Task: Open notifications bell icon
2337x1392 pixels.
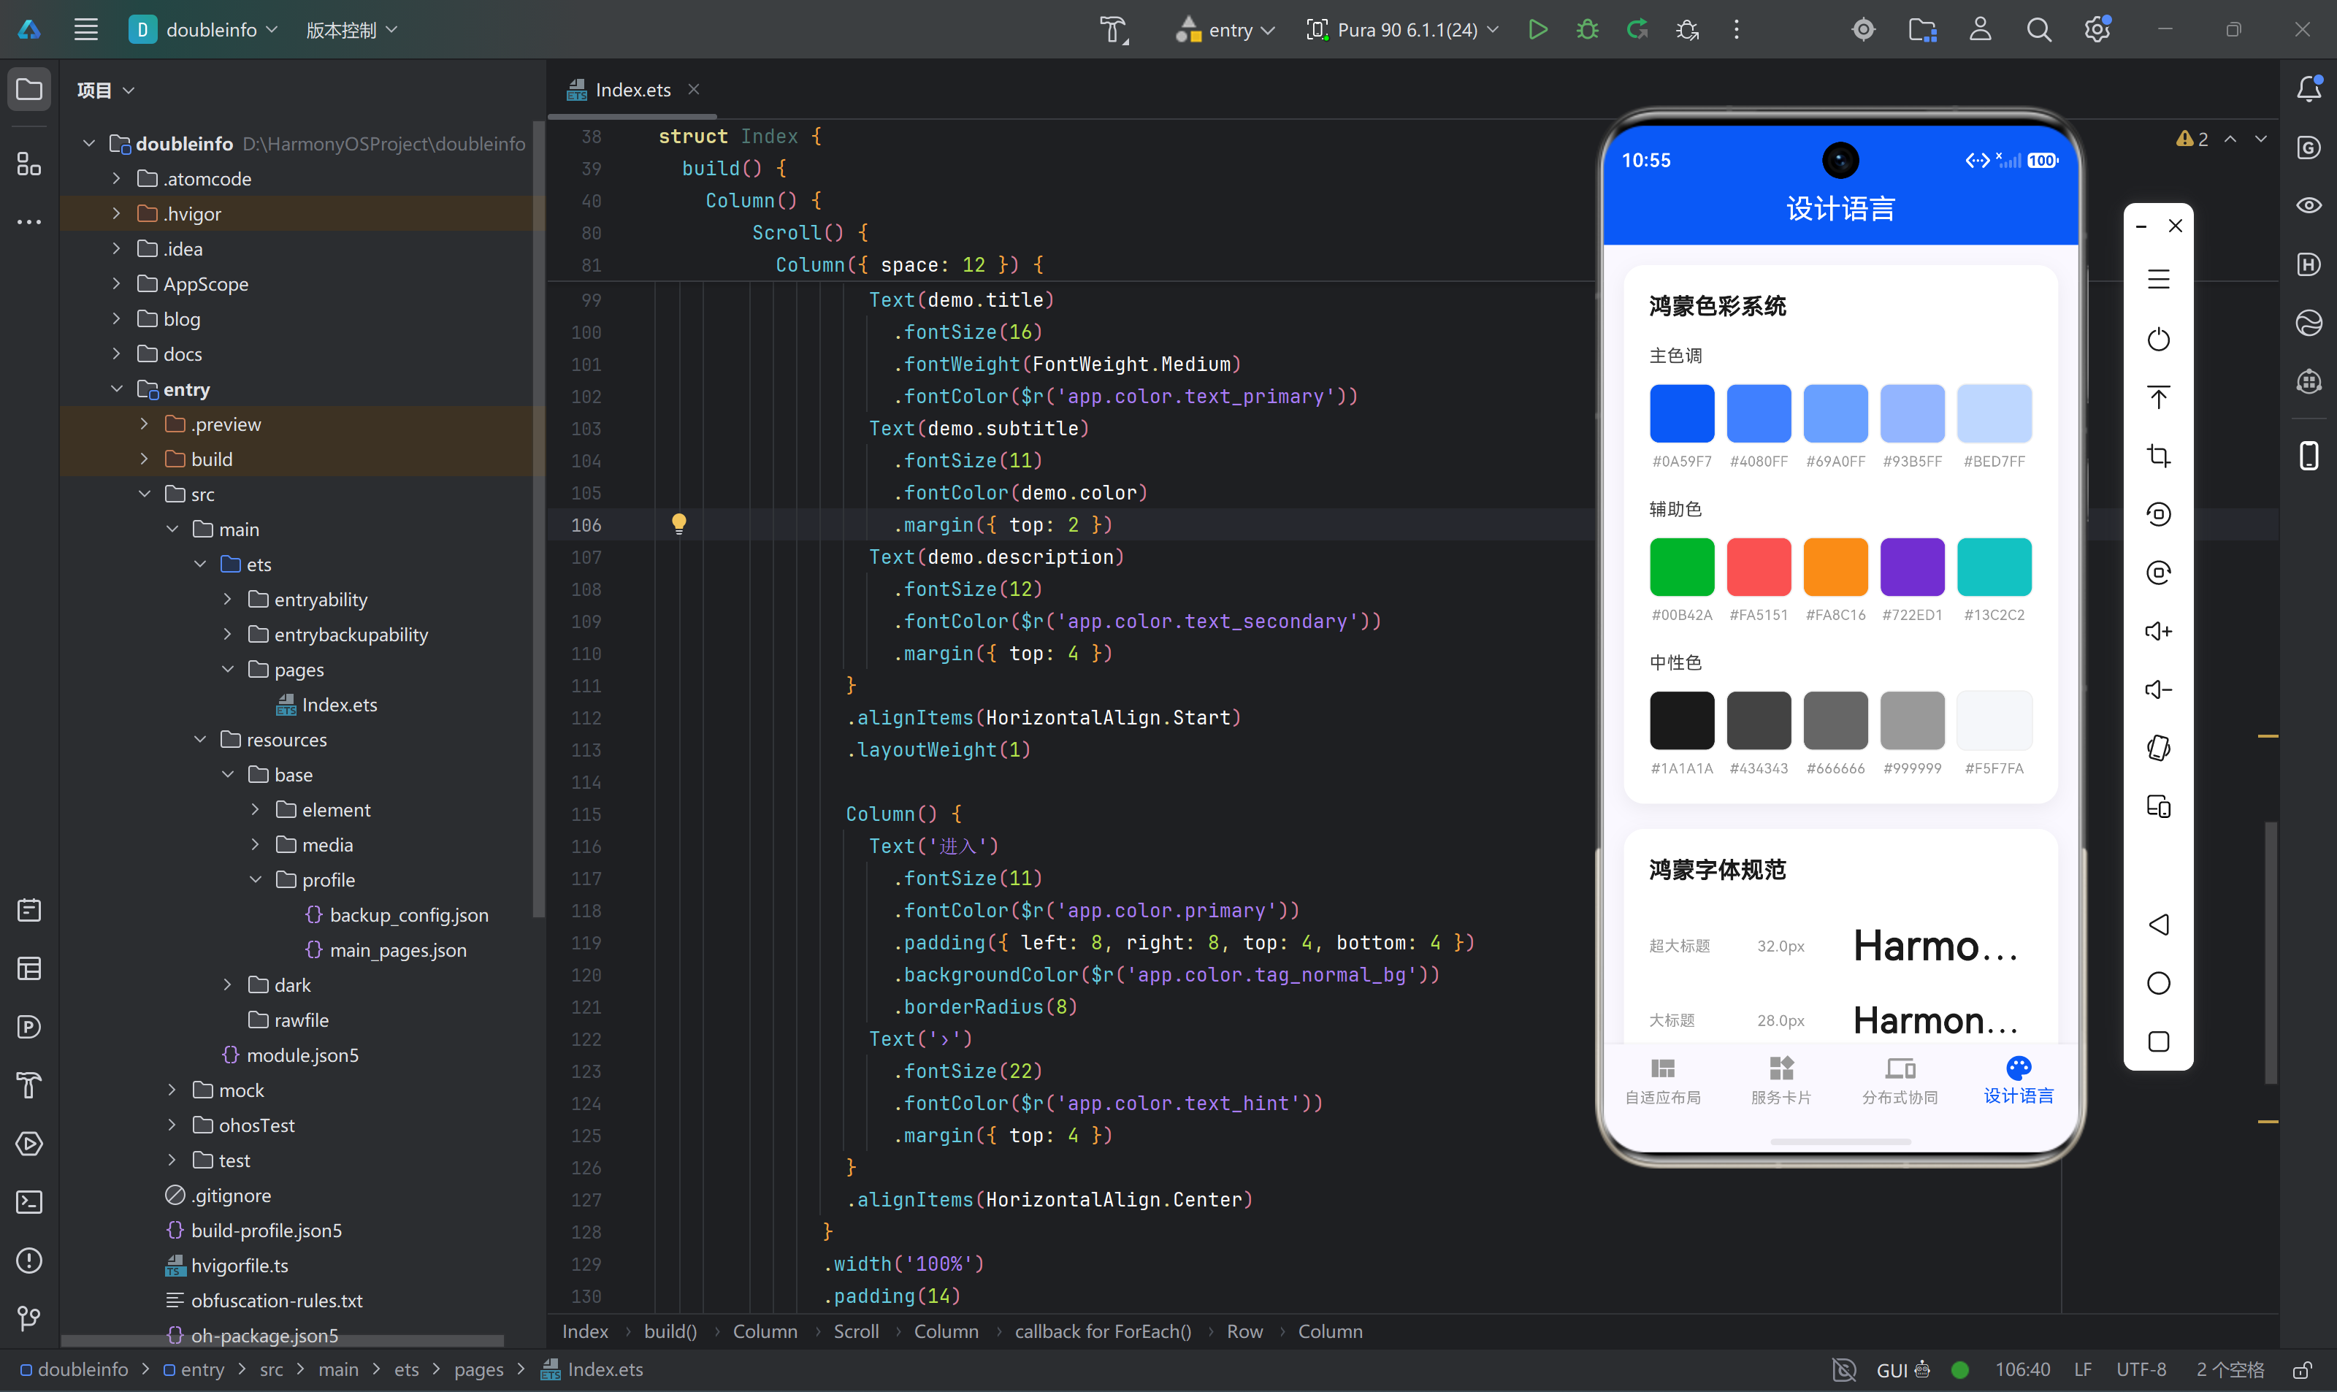Action: (2309, 89)
